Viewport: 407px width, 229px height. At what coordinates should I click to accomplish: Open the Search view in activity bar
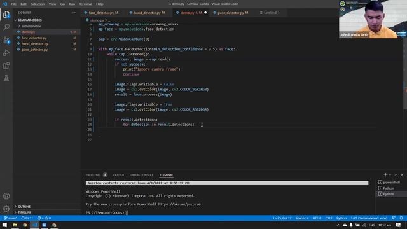pos(6,27)
